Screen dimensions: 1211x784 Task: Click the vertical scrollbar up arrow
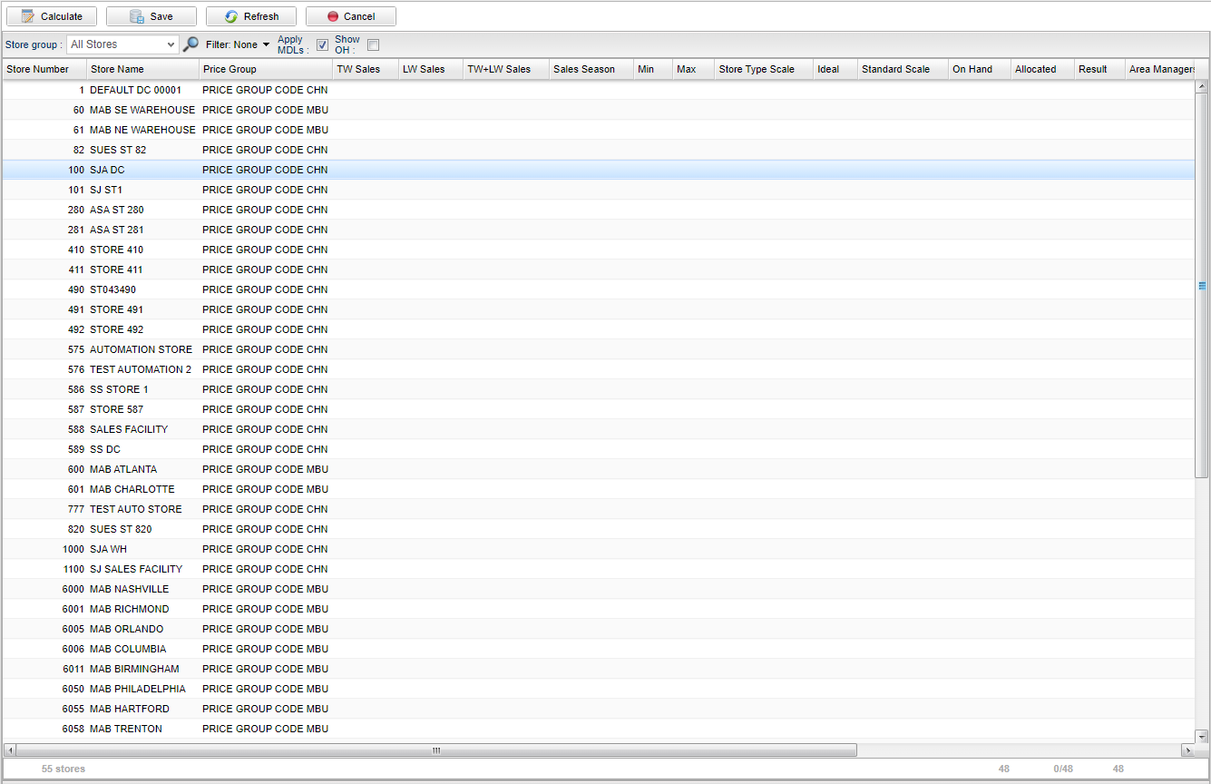(x=1202, y=87)
